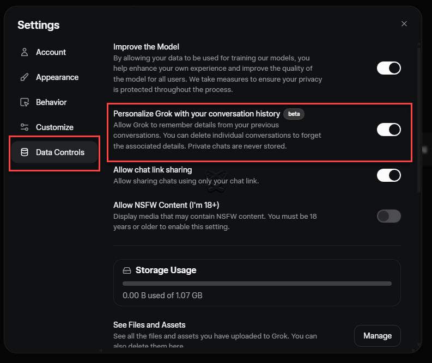Click the Data Controls database icon
Screen dimensions: 432x363
pos(24,152)
